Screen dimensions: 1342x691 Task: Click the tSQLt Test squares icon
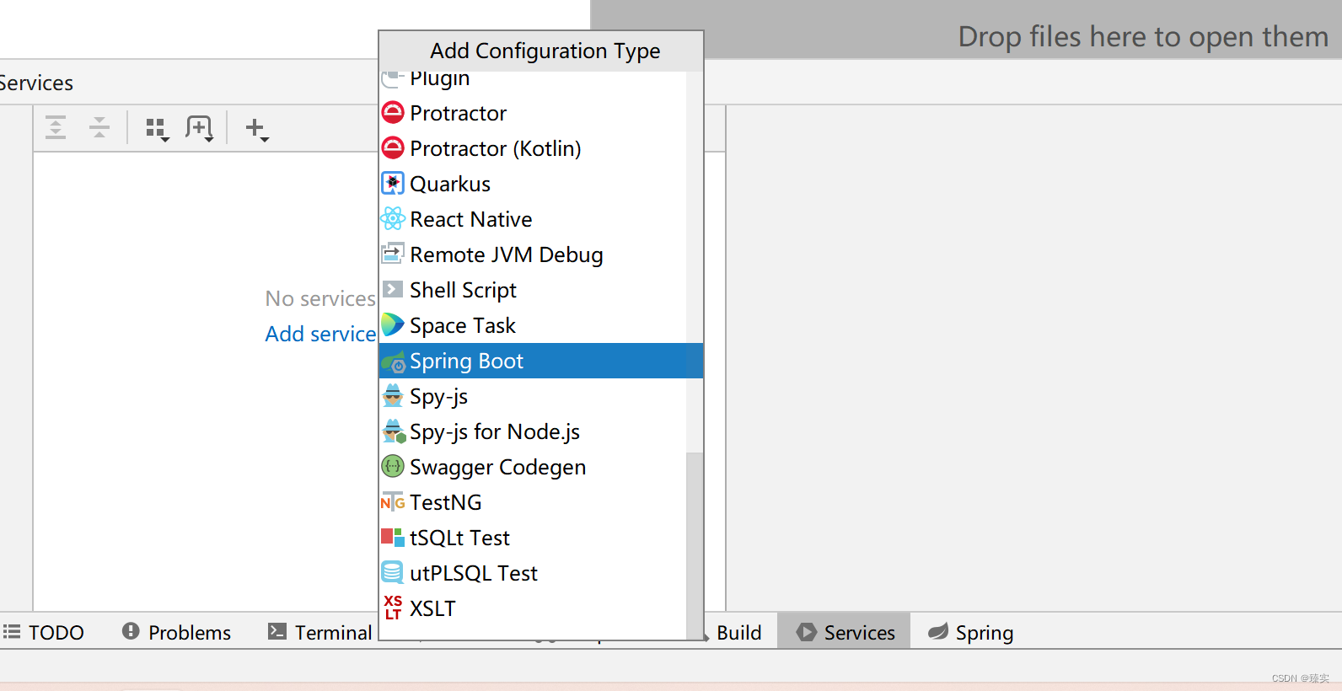tap(393, 538)
